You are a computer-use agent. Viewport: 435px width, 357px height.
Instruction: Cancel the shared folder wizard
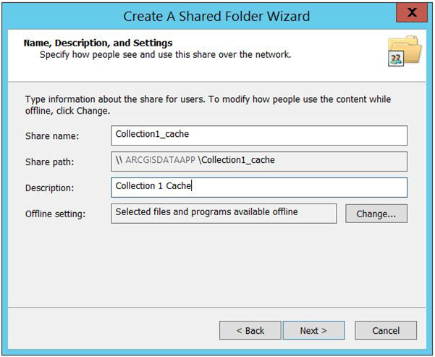point(386,330)
